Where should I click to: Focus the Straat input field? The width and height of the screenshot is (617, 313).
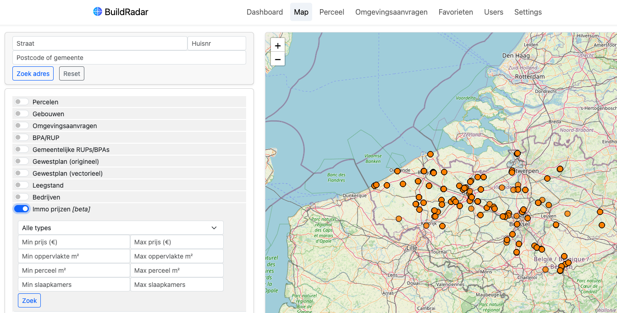pos(99,43)
